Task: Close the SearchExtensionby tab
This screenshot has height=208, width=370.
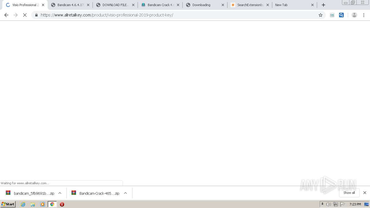Action: [268, 5]
